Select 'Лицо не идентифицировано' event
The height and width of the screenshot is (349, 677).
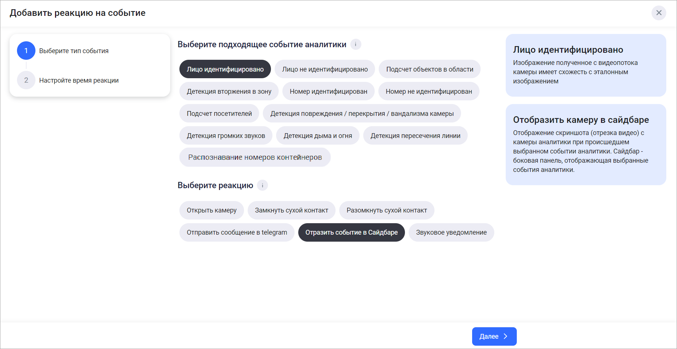tap(325, 69)
